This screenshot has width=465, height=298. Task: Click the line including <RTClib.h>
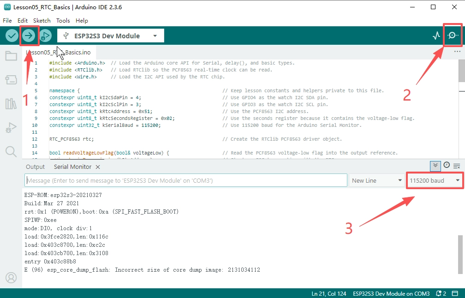click(x=161, y=70)
